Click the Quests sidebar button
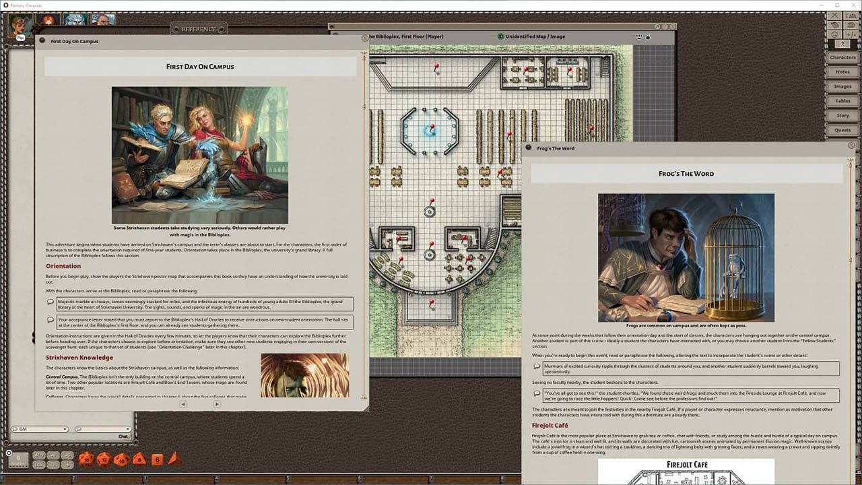The height and width of the screenshot is (485, 862). 842,130
